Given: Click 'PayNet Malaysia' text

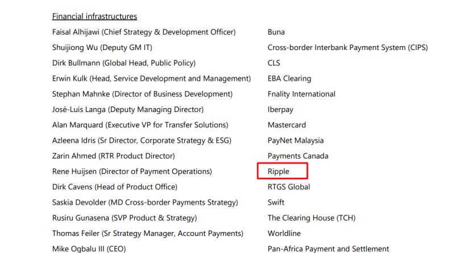Looking at the screenshot, I should 296,140.
